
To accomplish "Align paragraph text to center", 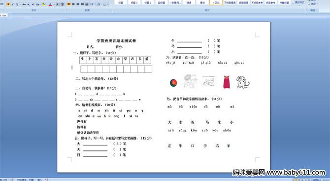I will coord(73,4).
